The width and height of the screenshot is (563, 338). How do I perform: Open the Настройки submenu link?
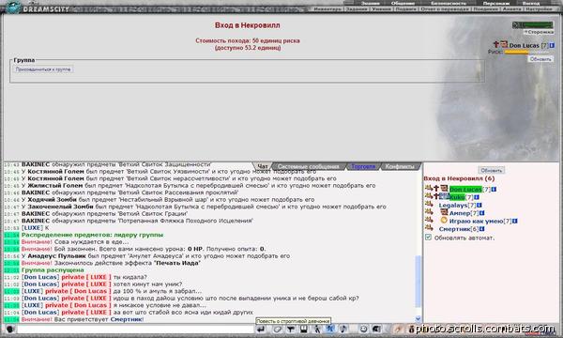pyautogui.click(x=539, y=9)
